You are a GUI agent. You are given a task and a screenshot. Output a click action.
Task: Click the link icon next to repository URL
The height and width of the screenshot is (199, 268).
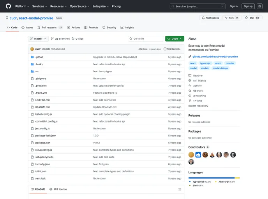pyautogui.click(x=190, y=56)
